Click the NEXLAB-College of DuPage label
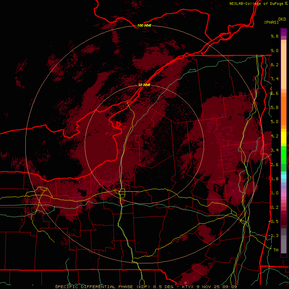This screenshot has height=289, width=289. coord(256,4)
